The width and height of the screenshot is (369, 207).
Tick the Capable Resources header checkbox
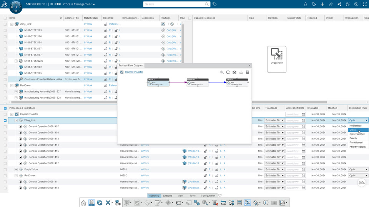coord(189,18)
